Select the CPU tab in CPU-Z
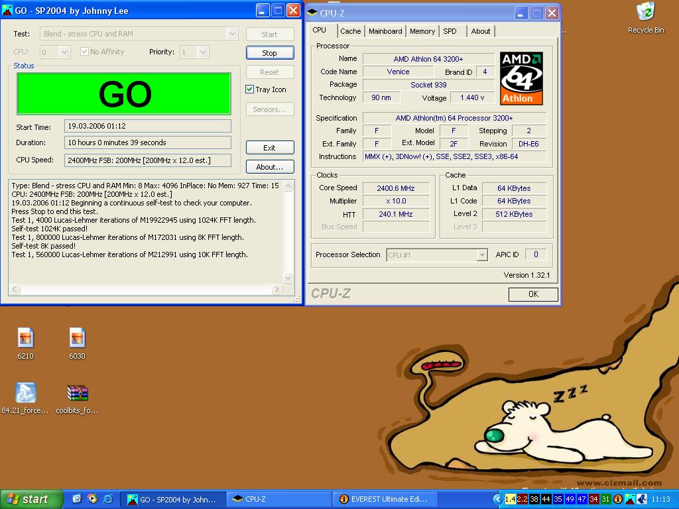This screenshot has height=509, width=679. coord(320,30)
